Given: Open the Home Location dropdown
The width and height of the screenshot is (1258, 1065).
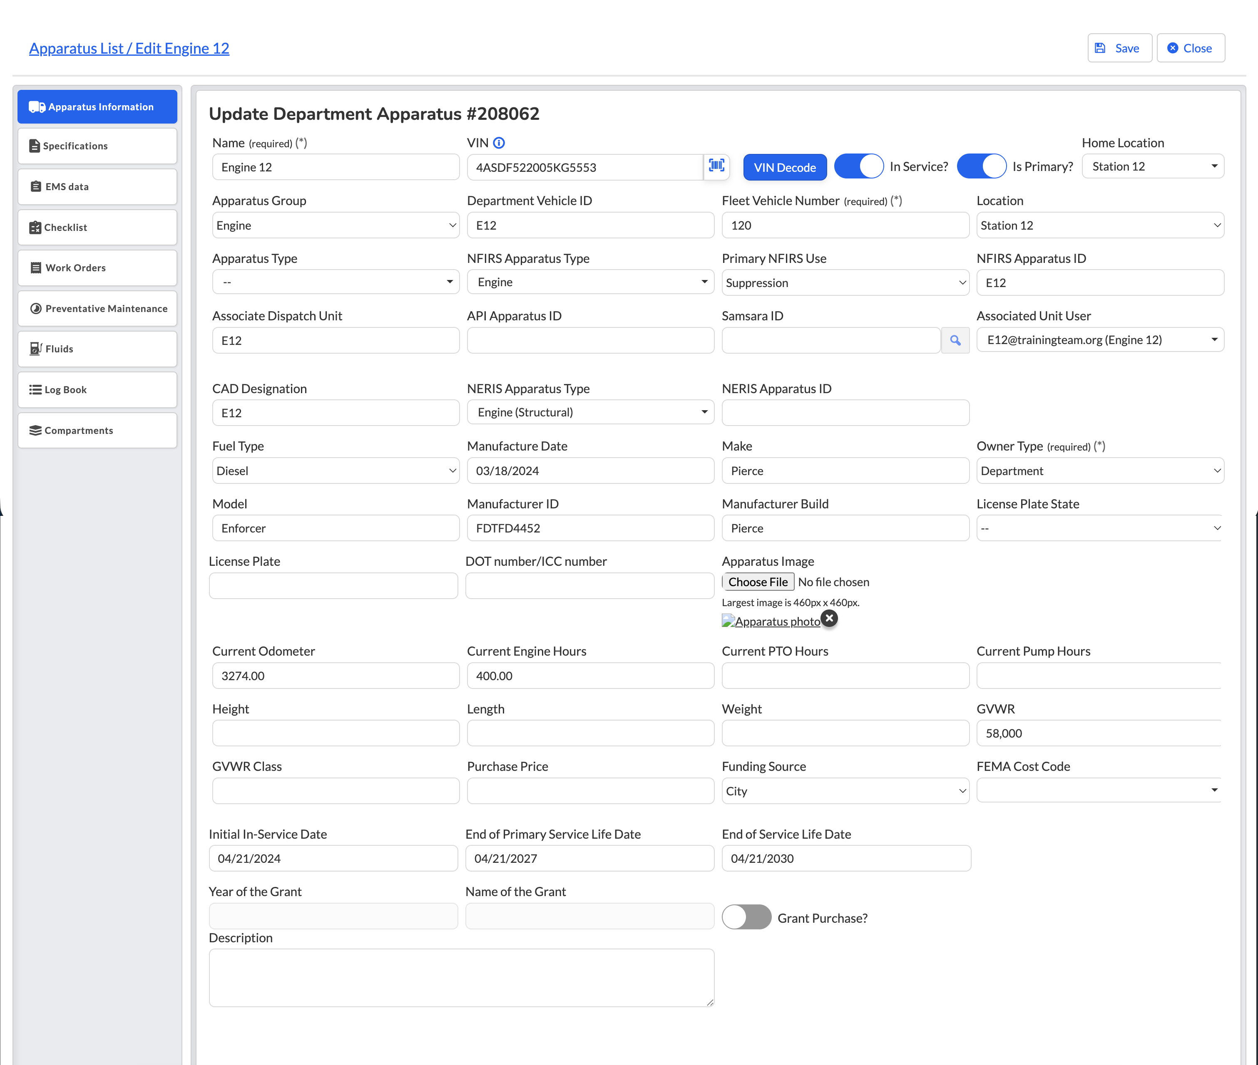Looking at the screenshot, I should click(x=1153, y=167).
